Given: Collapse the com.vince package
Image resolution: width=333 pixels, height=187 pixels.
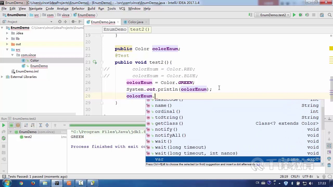Looking at the screenshot, I should click(x=12, y=55).
